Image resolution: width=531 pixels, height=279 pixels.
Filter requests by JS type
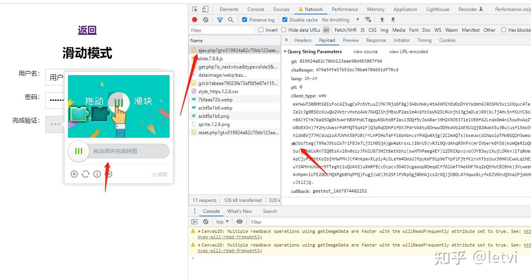[x=363, y=30]
